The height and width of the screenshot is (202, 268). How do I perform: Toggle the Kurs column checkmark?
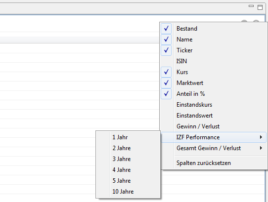pyautogui.click(x=166, y=72)
